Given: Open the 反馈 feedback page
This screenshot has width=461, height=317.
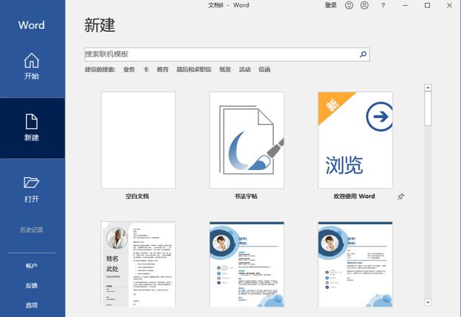Looking at the screenshot, I should click(32, 285).
